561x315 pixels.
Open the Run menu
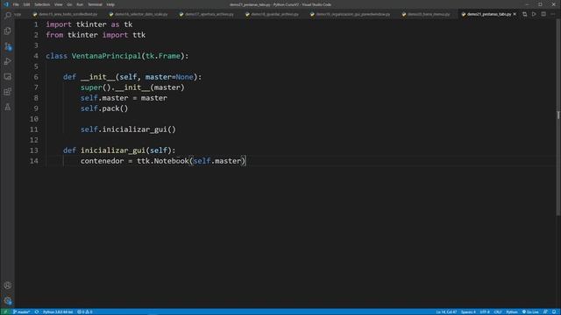tap(80, 4)
